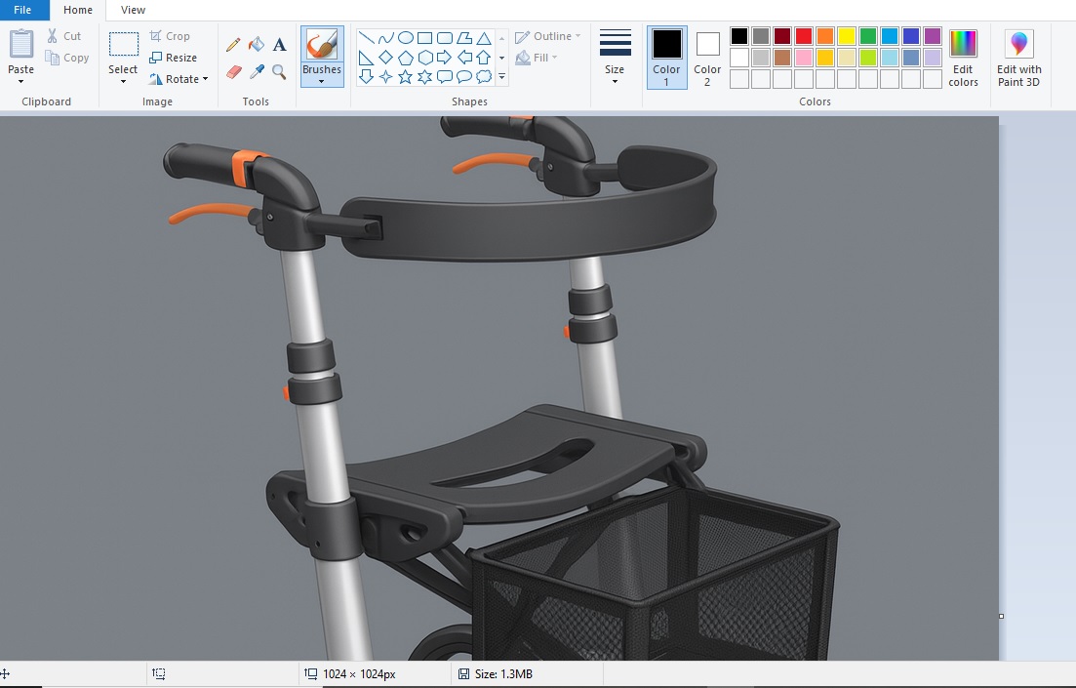Image resolution: width=1076 pixels, height=688 pixels.
Task: Expand the Paste options arrow
Action: point(21,81)
